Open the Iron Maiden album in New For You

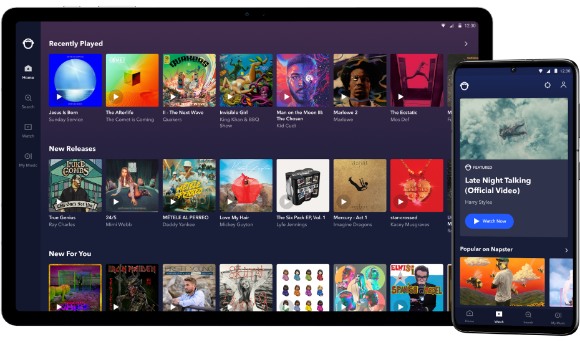(132, 287)
